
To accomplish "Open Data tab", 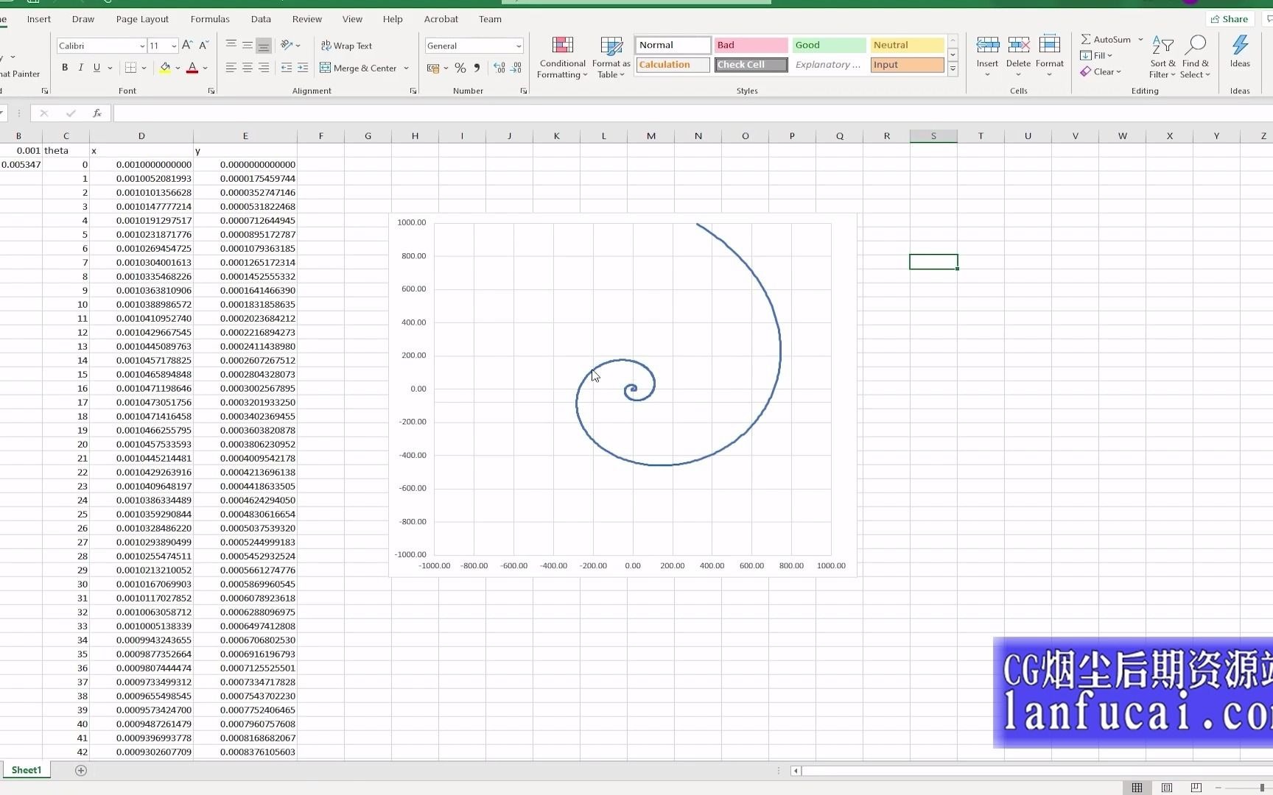I will pos(261,19).
